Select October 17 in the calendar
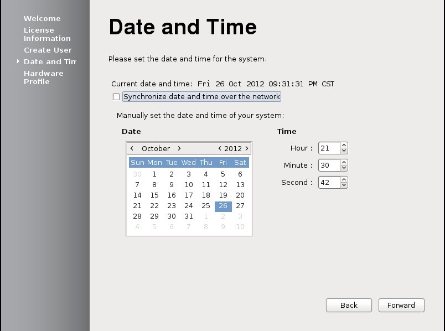 click(189, 195)
